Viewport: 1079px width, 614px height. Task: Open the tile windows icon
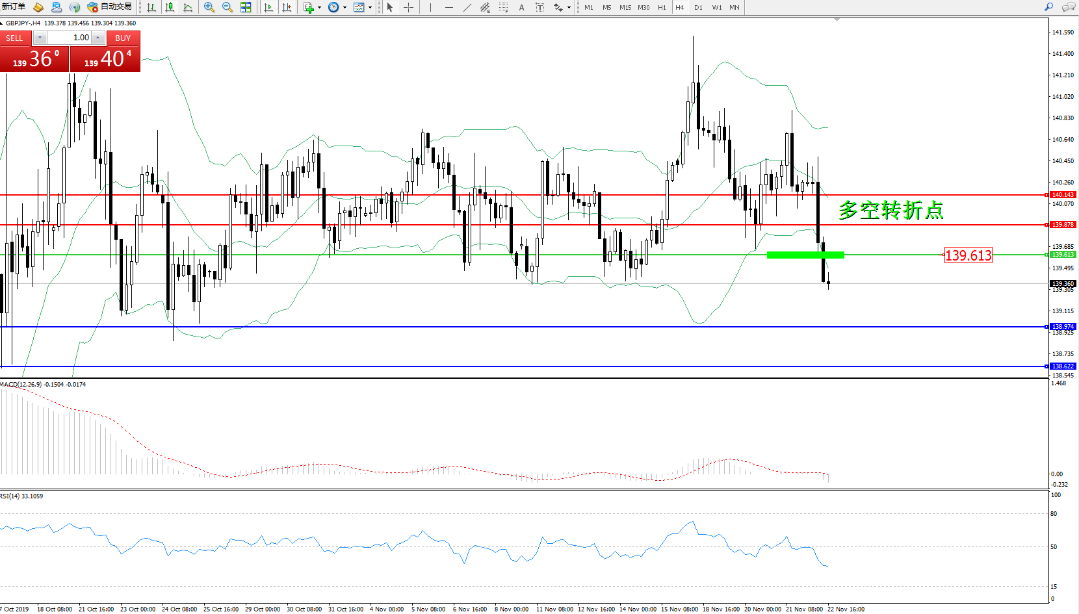pyautogui.click(x=246, y=7)
